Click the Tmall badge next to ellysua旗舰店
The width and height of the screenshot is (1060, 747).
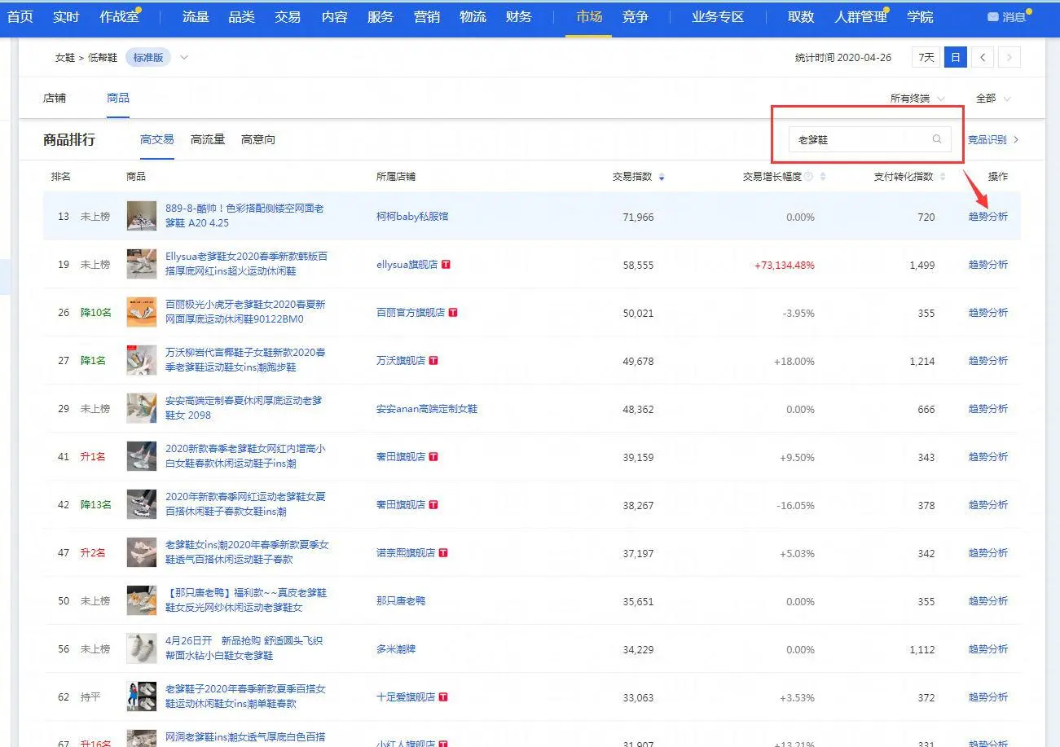pyautogui.click(x=446, y=265)
